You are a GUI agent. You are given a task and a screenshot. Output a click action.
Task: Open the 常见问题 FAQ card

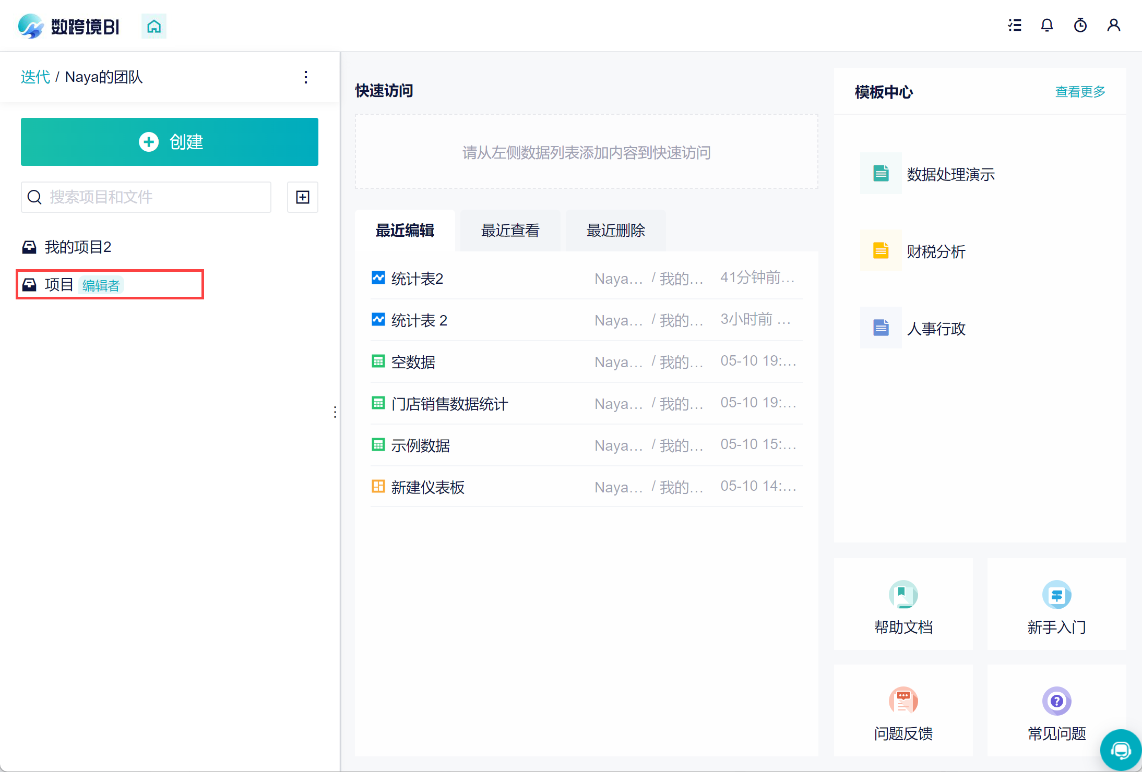[x=1056, y=711]
